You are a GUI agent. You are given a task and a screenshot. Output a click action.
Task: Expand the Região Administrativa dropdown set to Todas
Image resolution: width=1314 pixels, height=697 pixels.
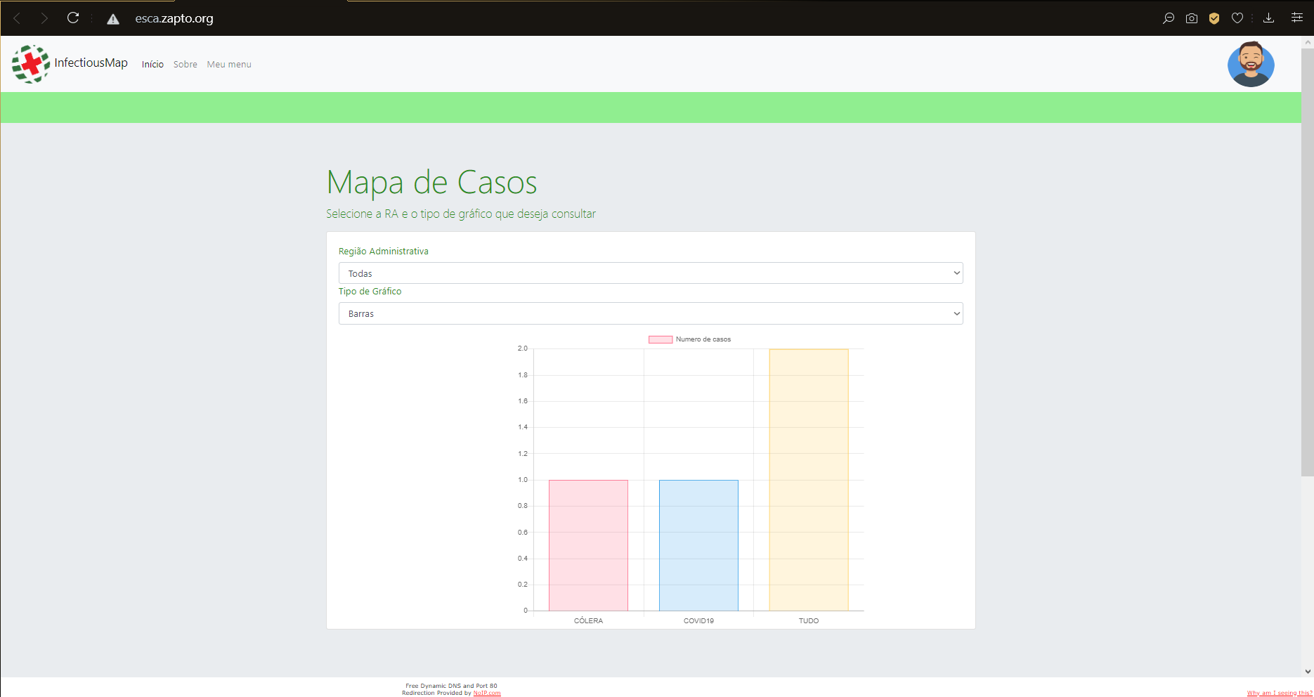651,273
